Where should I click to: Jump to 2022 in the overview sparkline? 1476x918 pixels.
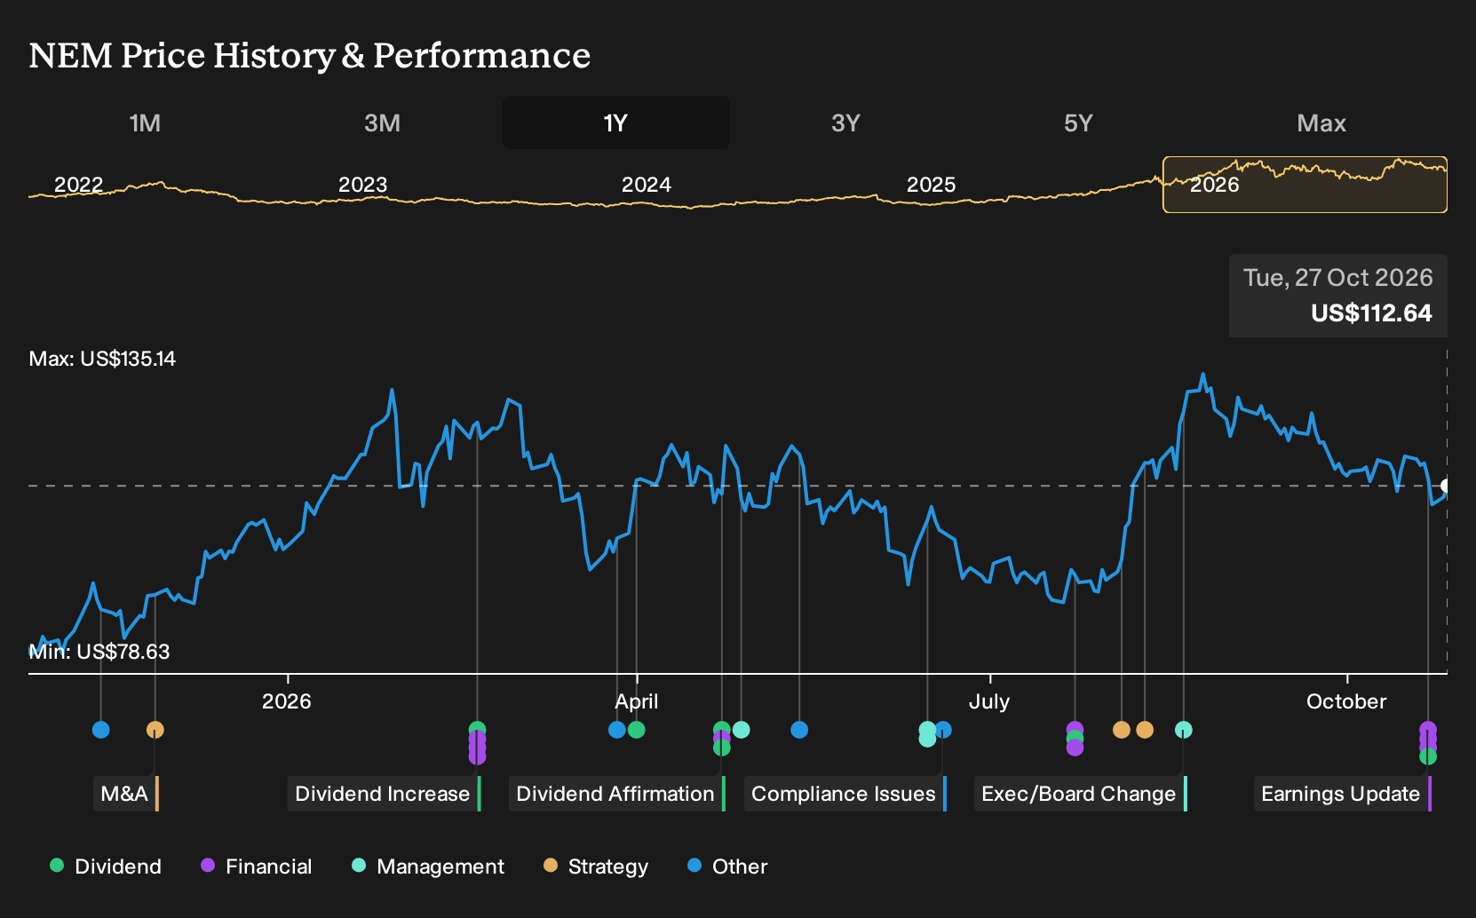[x=78, y=185]
